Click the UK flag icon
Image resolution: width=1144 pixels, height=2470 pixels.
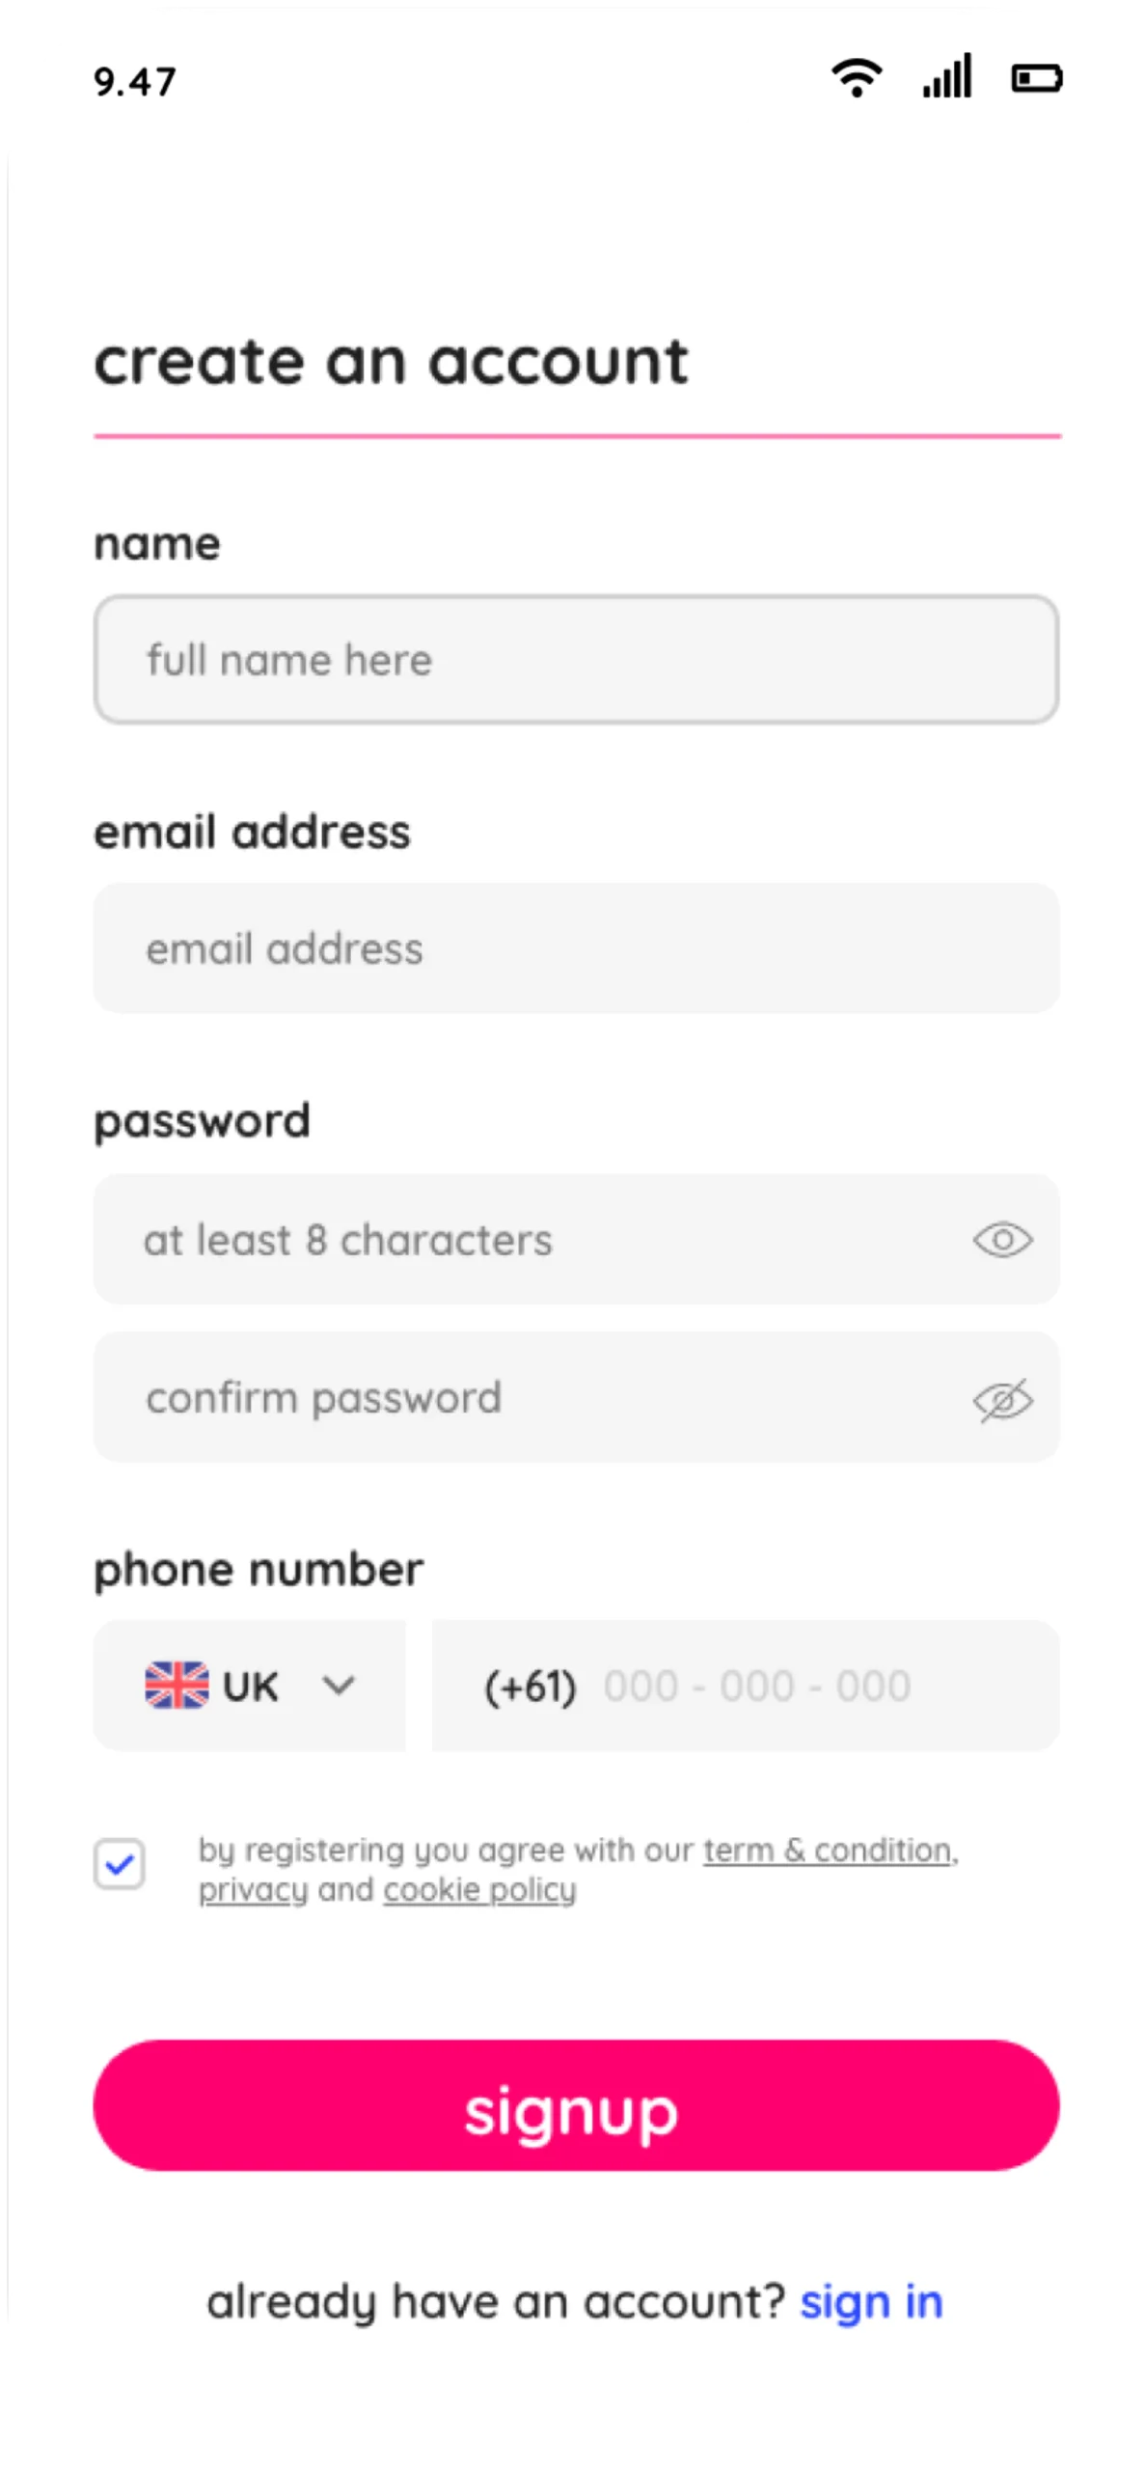[x=177, y=1686]
